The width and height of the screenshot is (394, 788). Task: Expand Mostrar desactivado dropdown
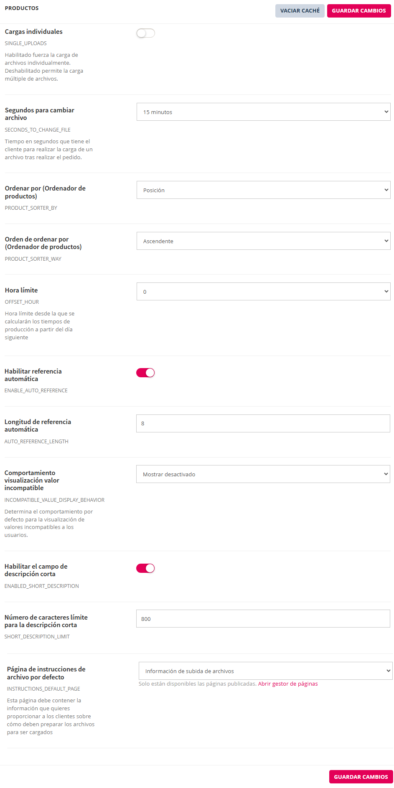[x=263, y=474]
